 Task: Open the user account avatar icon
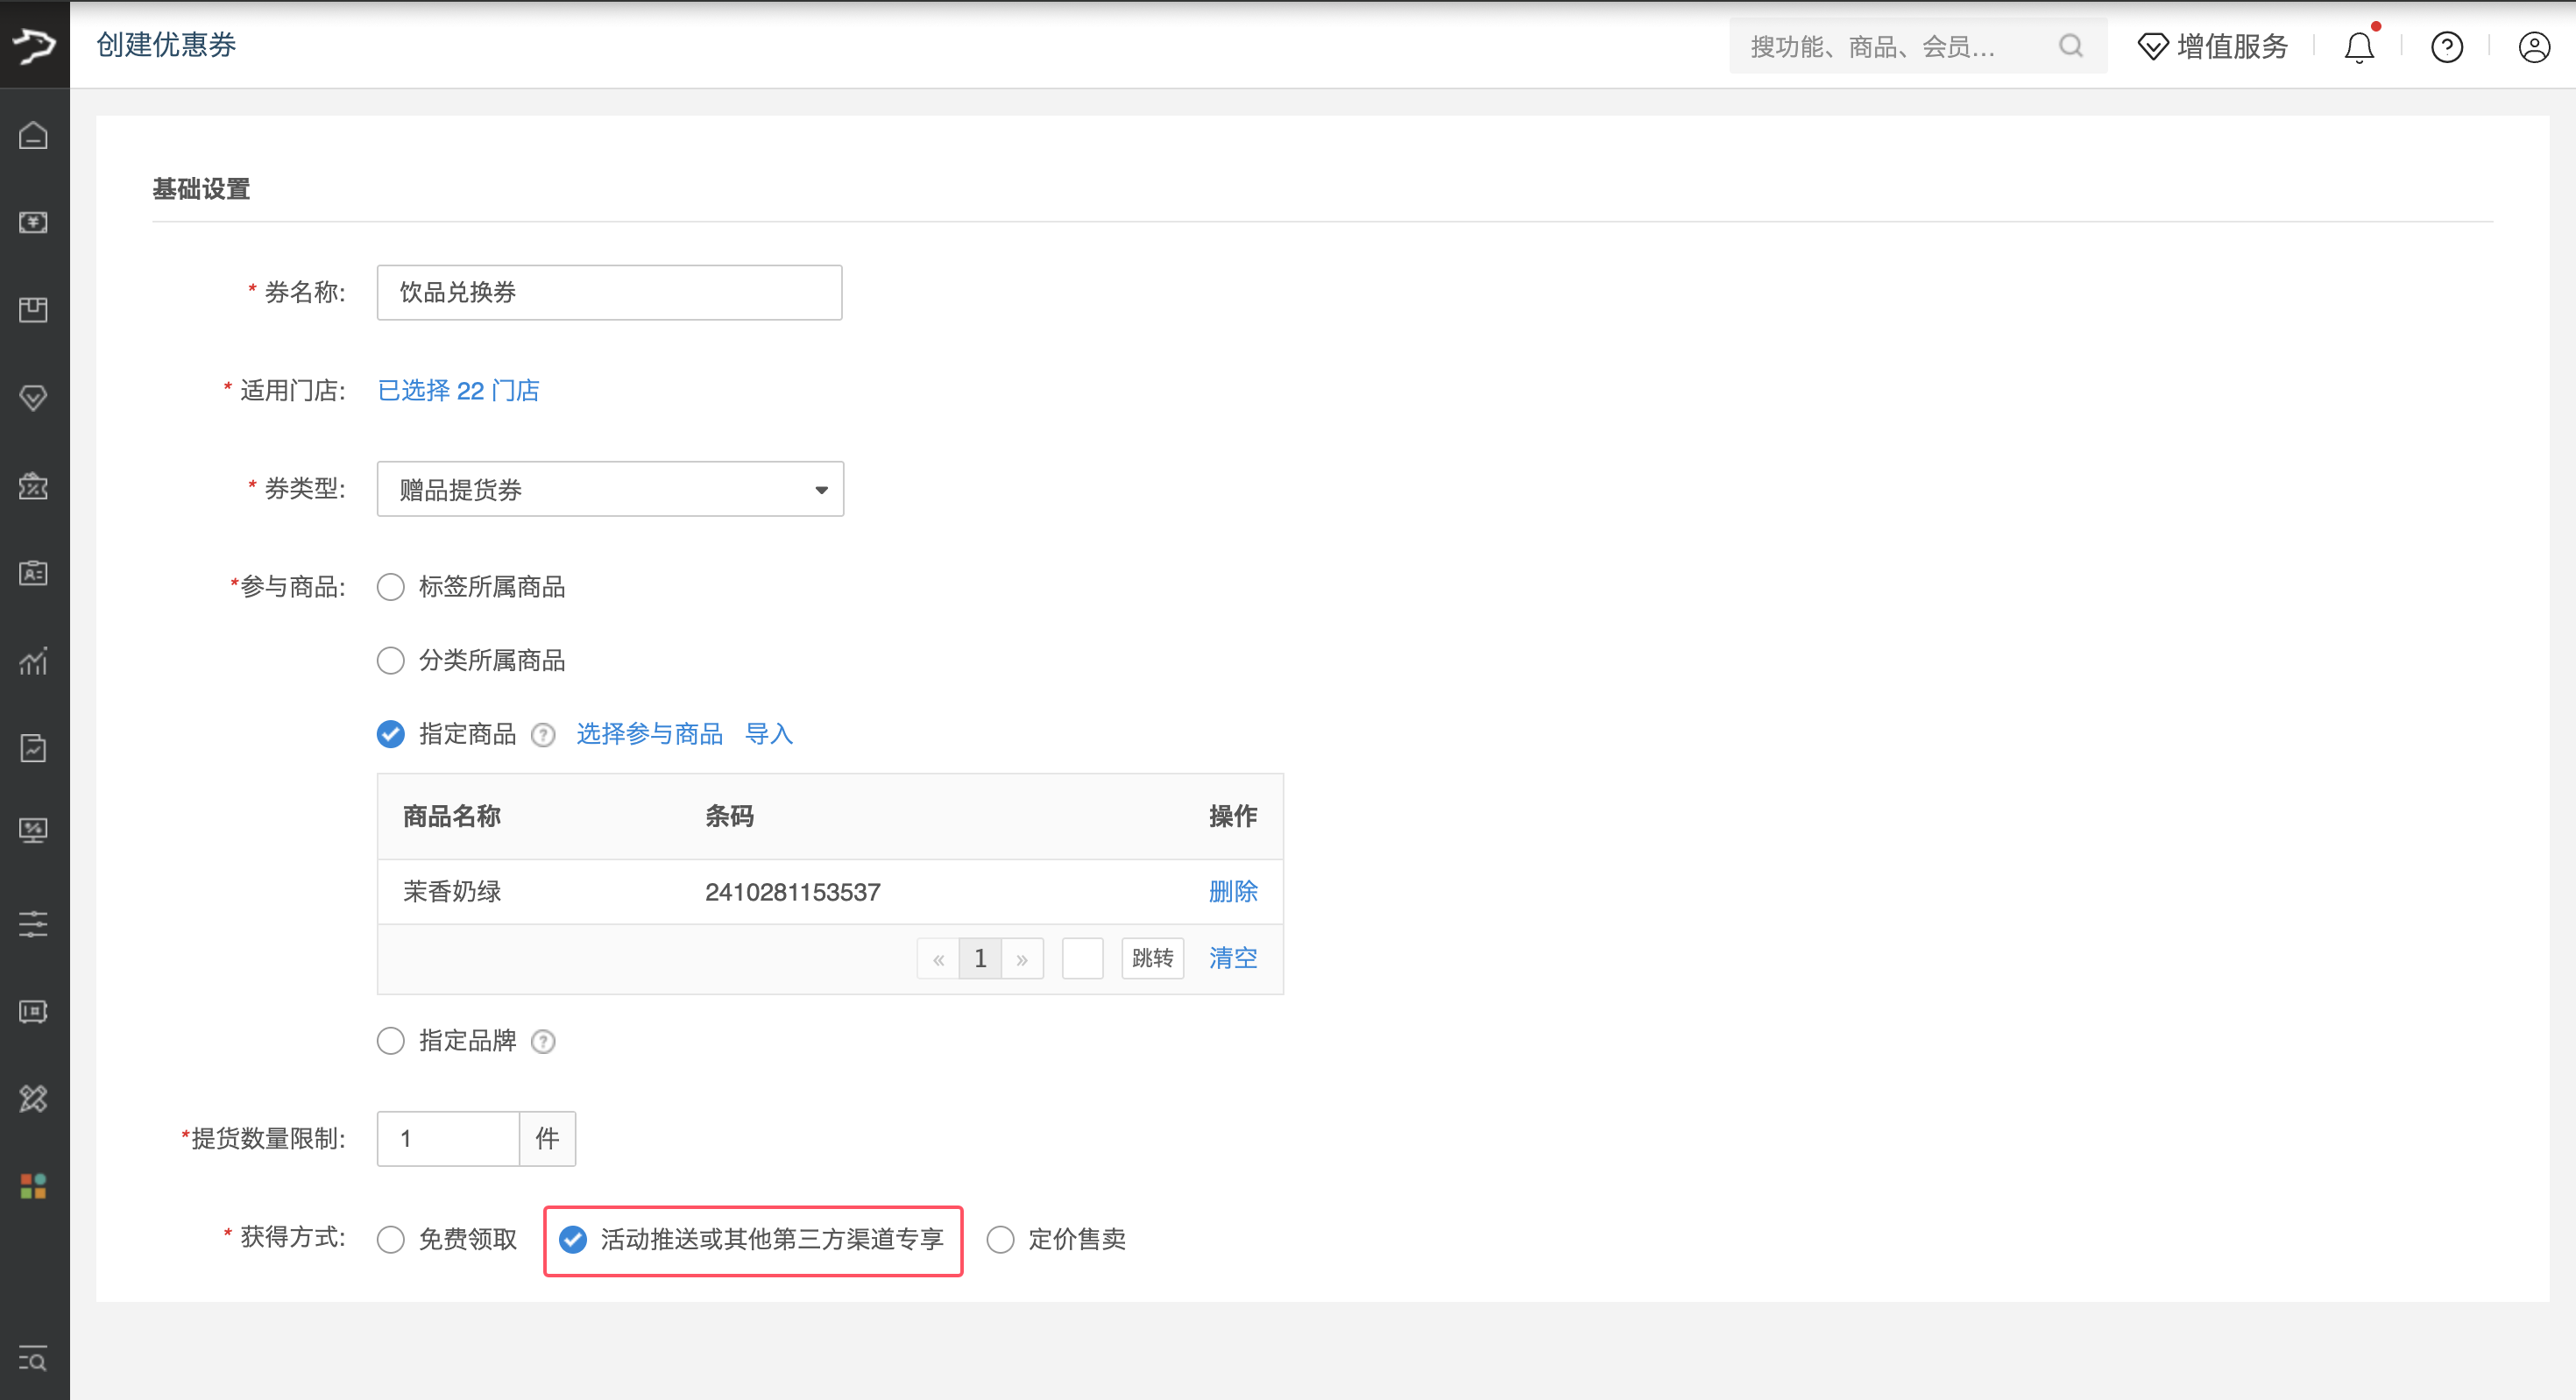coord(2534,47)
